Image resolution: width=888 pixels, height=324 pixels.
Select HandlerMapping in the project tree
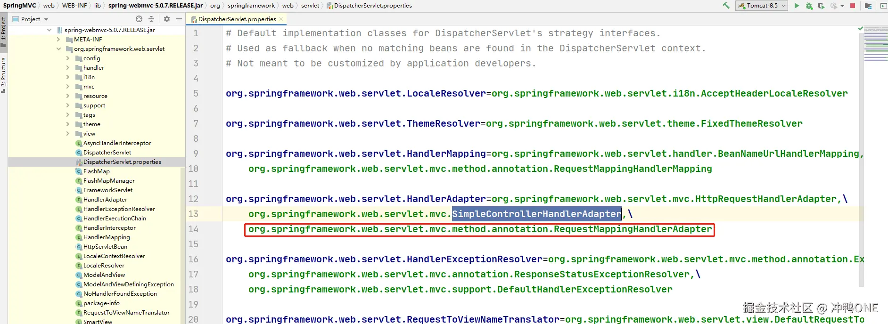107,237
